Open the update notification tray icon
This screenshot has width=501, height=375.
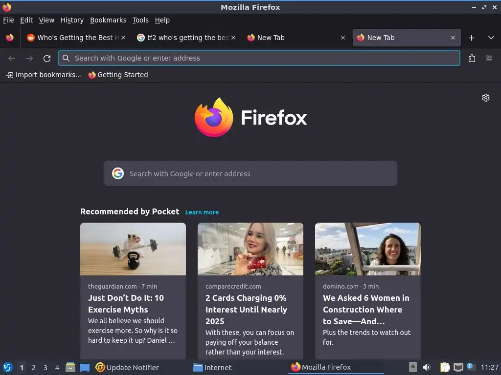[470, 367]
